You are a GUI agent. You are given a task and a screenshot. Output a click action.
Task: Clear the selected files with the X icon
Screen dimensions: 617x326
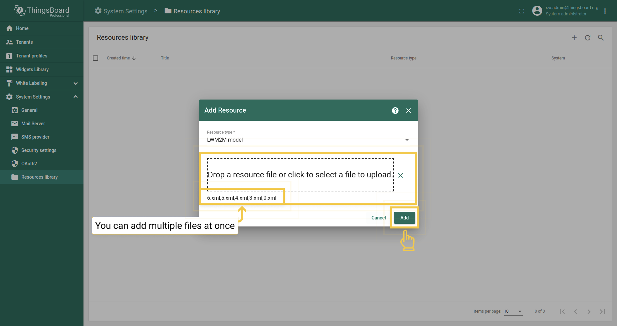pyautogui.click(x=401, y=175)
